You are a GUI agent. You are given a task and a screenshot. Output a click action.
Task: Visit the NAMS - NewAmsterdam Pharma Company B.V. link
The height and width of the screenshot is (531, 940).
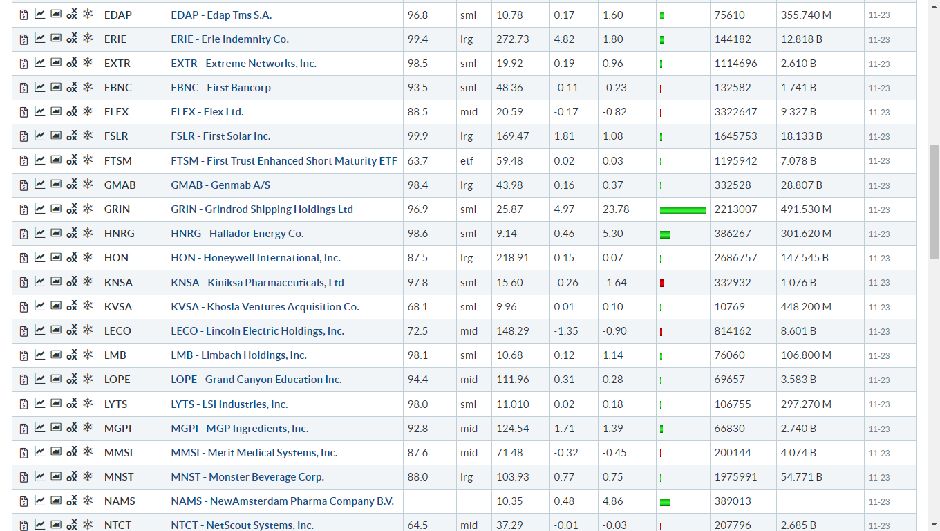(283, 501)
